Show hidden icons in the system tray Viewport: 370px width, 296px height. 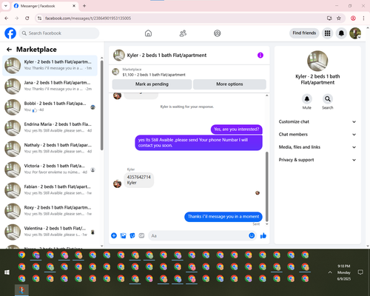point(330,272)
